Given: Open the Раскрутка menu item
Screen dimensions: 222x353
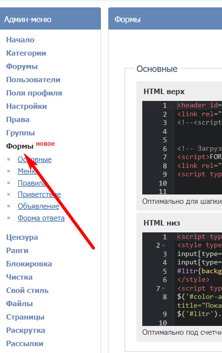Looking at the screenshot, I should point(26,330).
